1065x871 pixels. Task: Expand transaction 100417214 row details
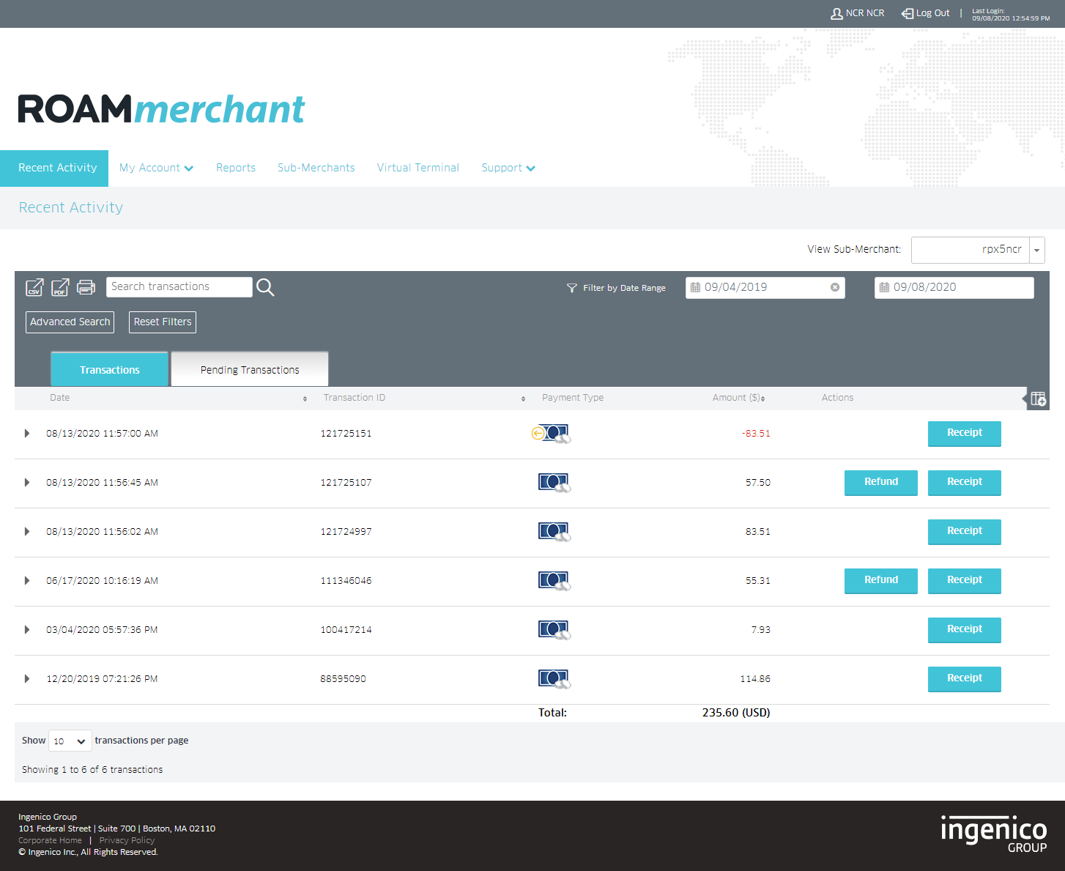[27, 630]
